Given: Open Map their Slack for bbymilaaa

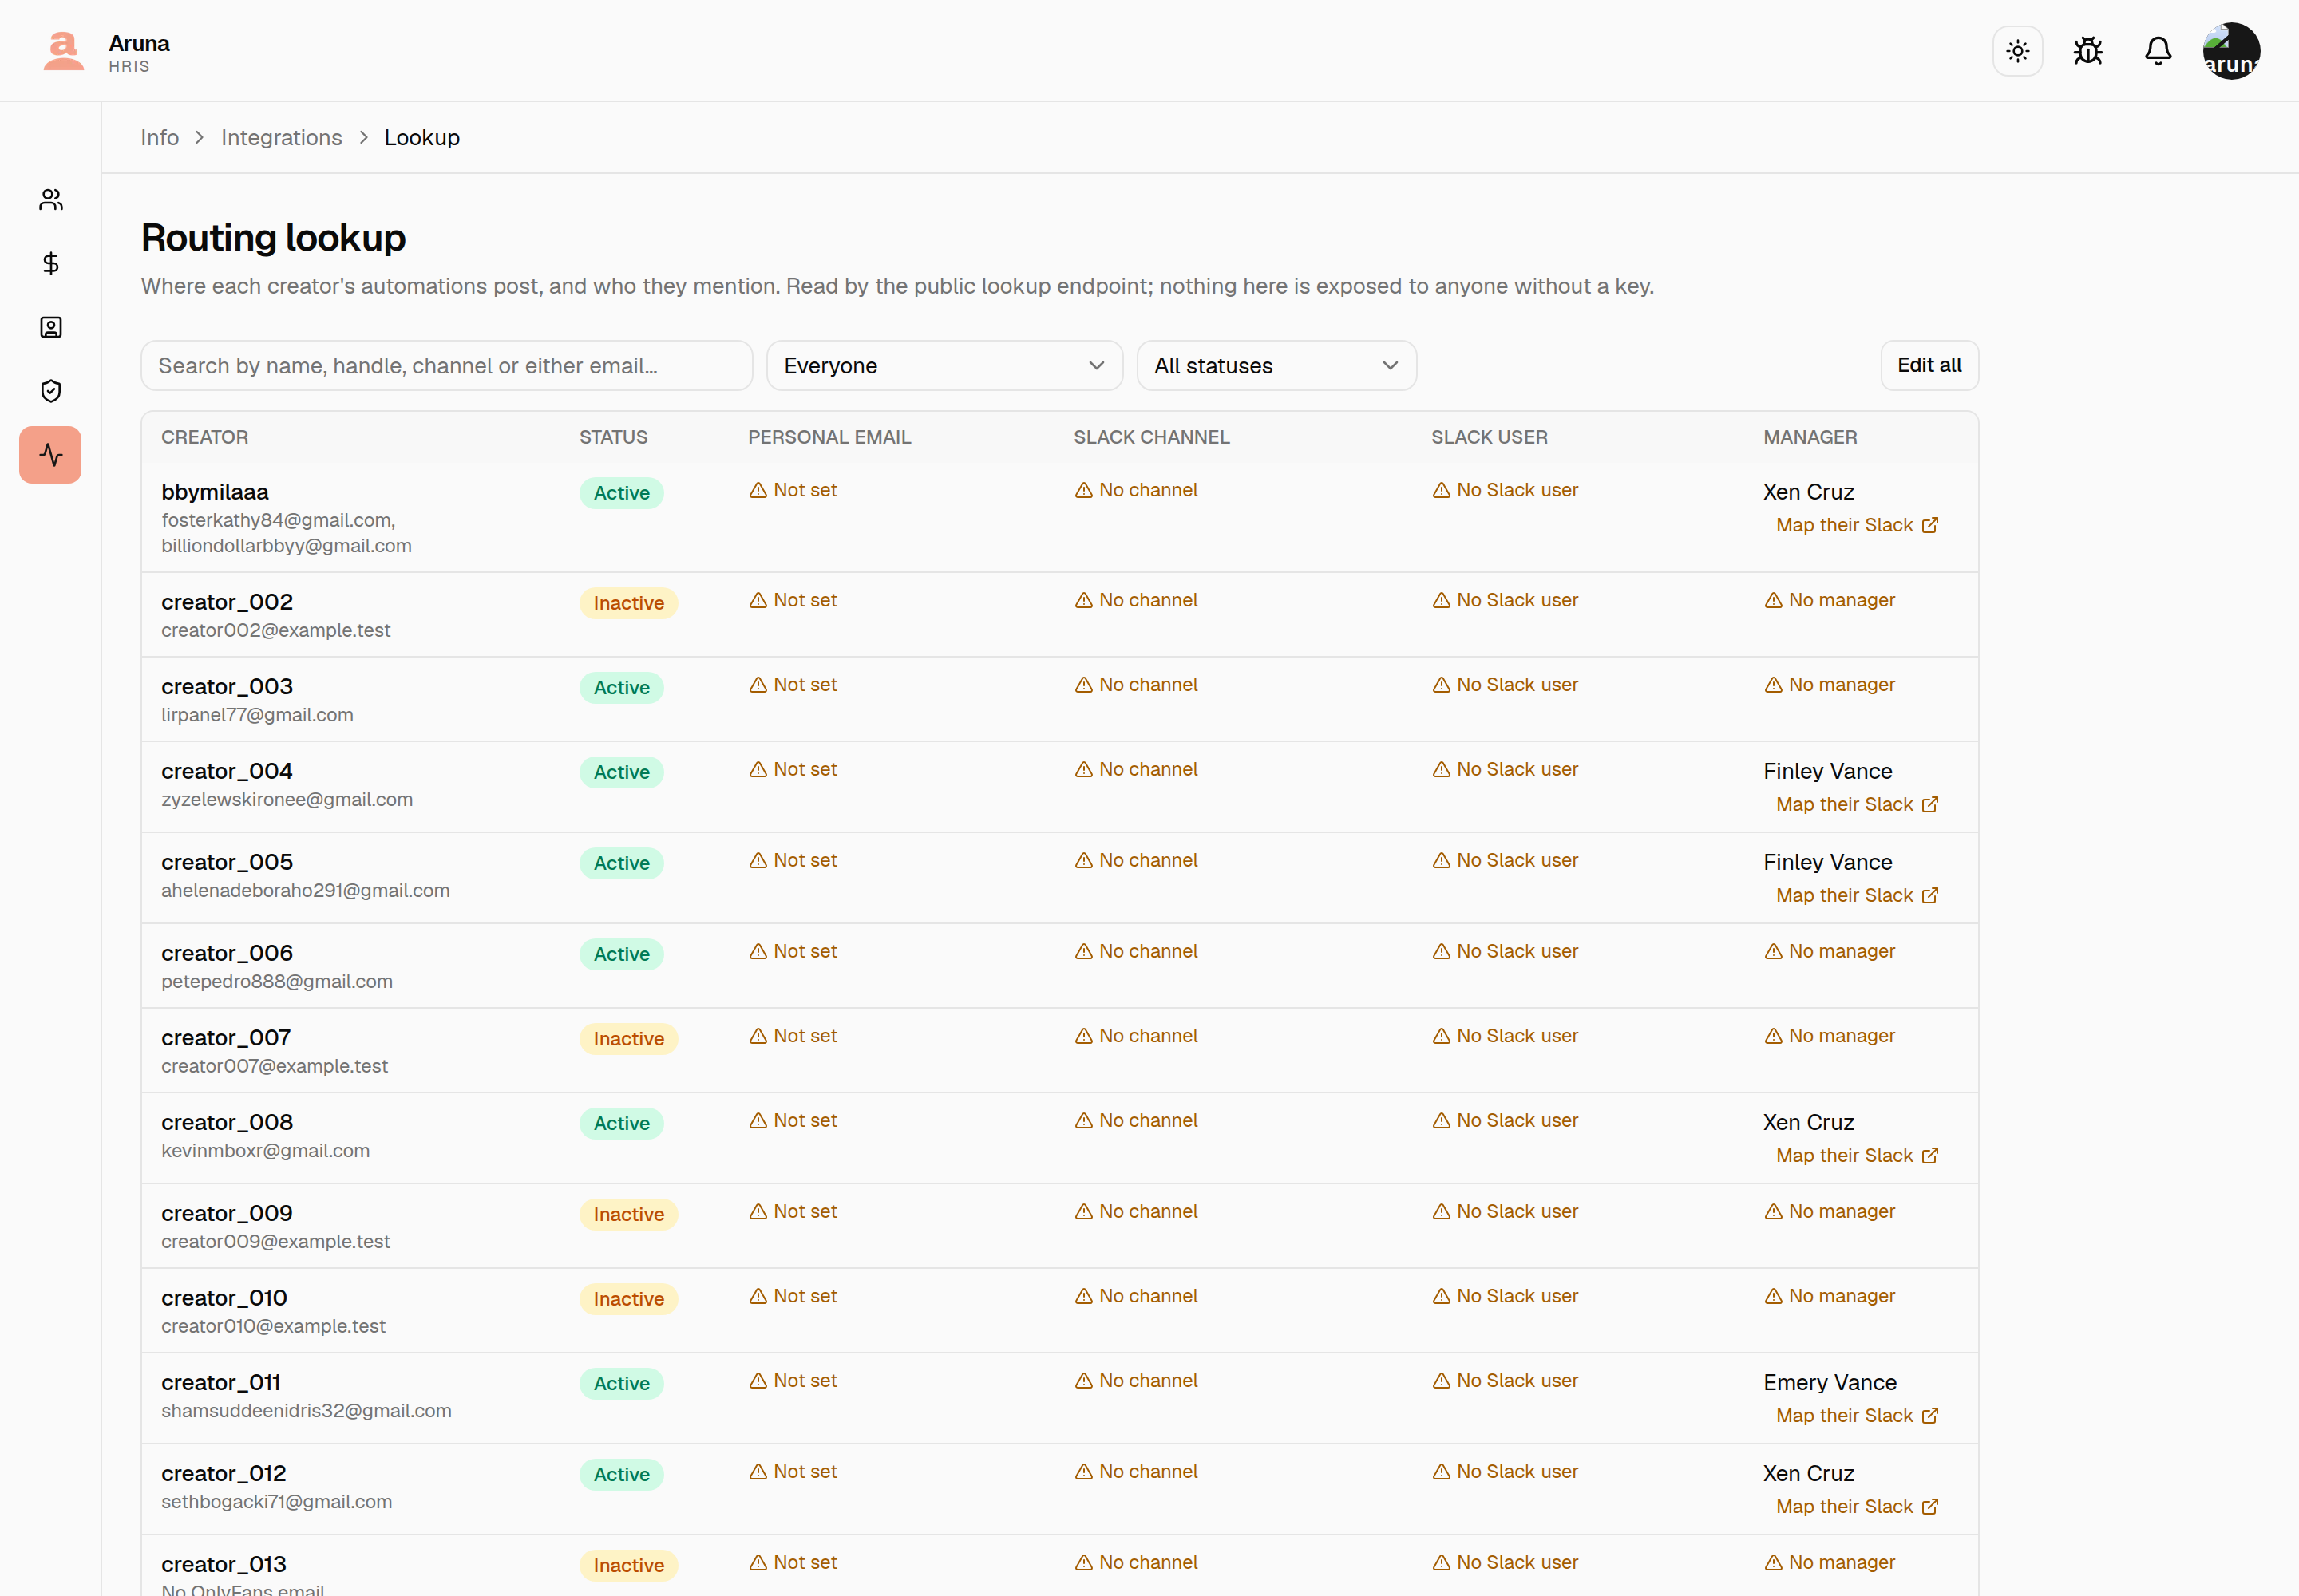Looking at the screenshot, I should [1856, 526].
